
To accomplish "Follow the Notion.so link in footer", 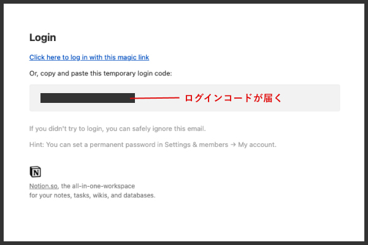I will pyautogui.click(x=44, y=186).
